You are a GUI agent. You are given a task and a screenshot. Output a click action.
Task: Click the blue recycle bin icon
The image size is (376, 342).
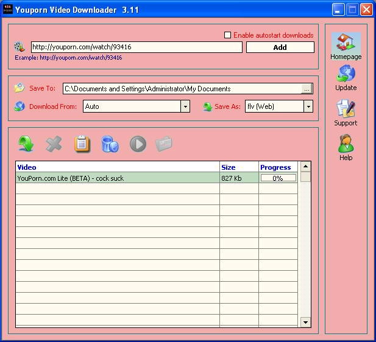[x=110, y=144]
